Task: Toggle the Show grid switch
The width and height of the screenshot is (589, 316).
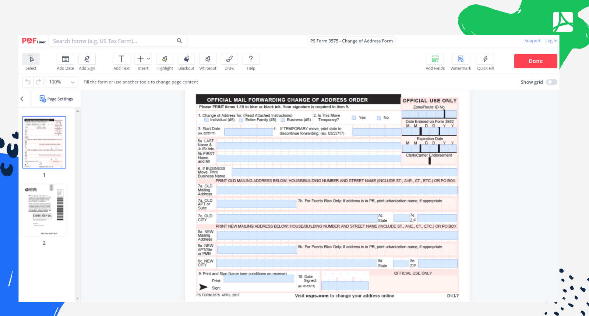Action: click(x=551, y=82)
